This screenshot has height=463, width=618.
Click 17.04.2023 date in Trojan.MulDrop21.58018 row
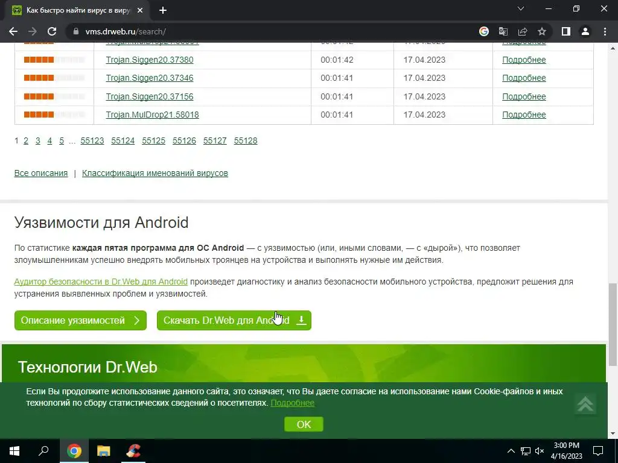coord(424,115)
